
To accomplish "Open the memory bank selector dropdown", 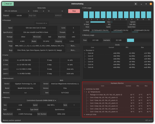I will click(42, 100).
